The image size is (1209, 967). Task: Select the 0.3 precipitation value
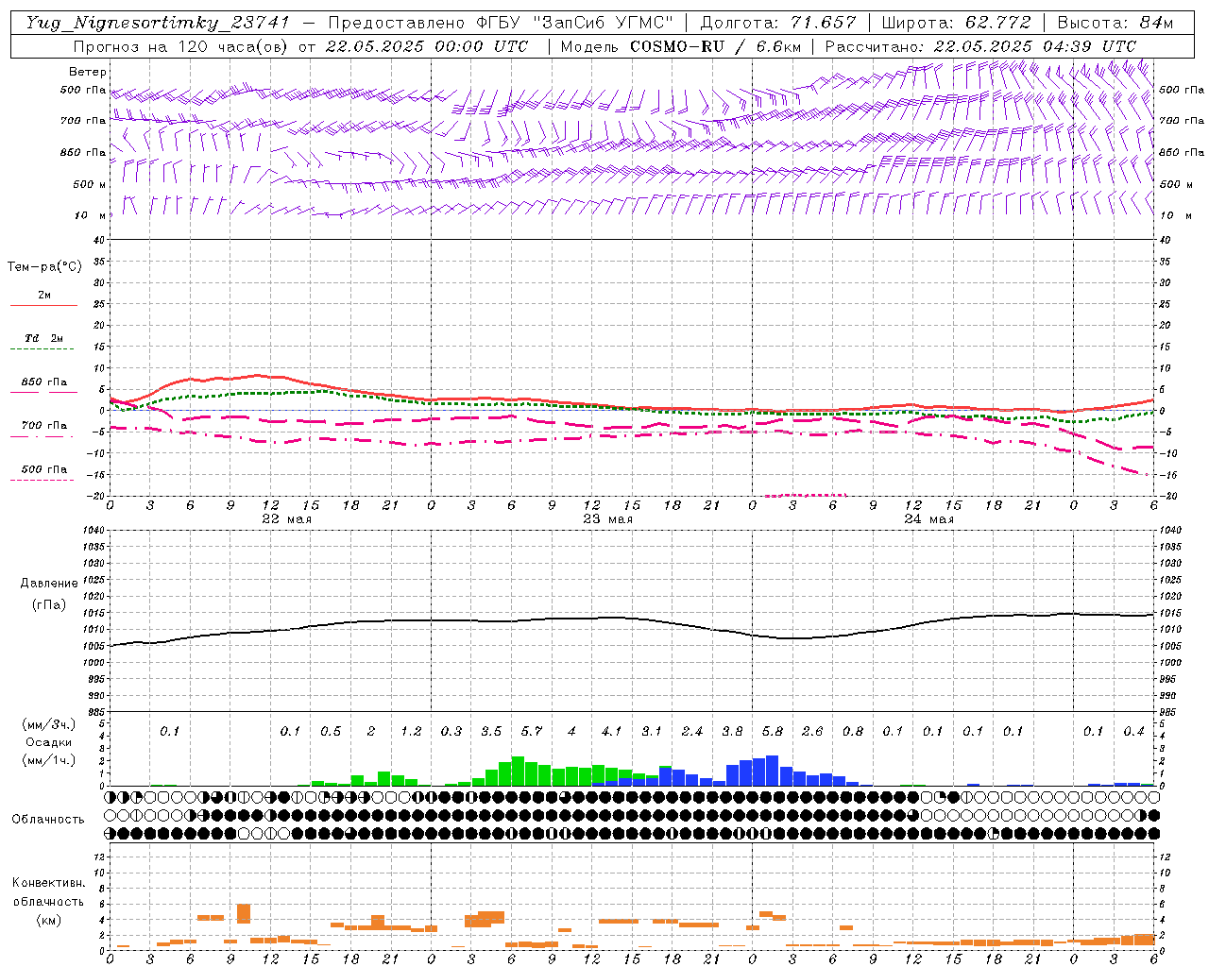click(451, 732)
